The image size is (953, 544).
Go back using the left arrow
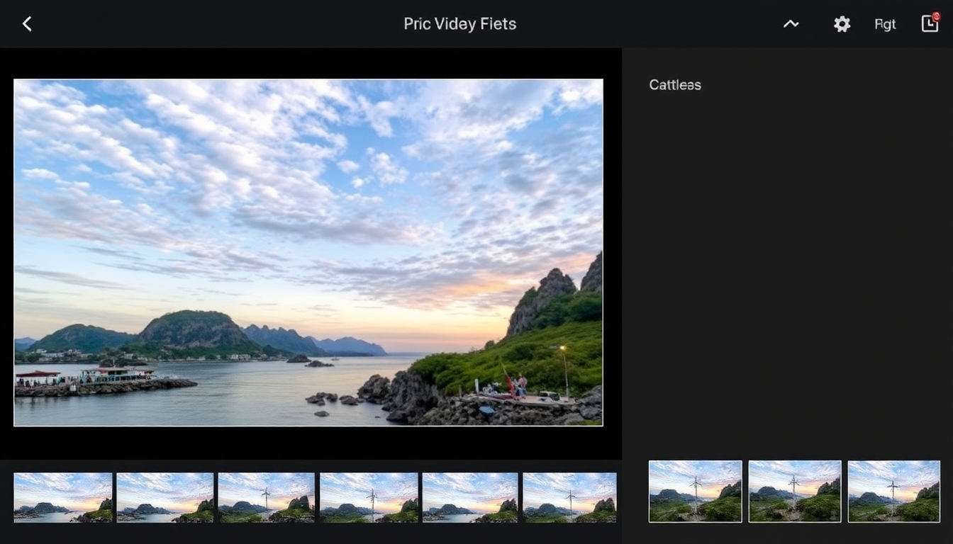tap(27, 24)
